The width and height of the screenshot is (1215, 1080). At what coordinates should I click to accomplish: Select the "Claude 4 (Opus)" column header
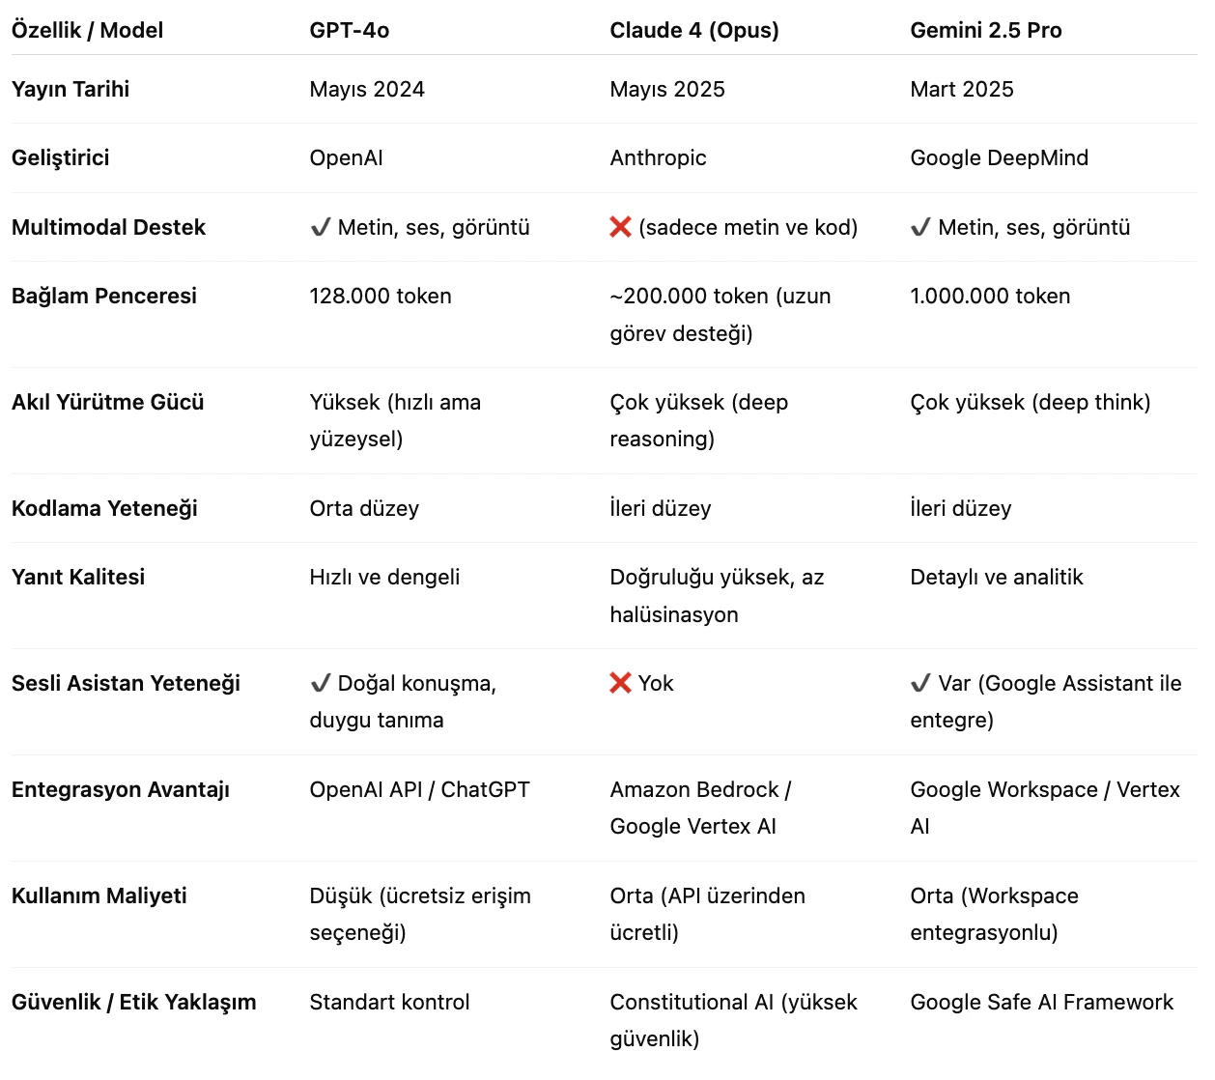click(x=694, y=30)
